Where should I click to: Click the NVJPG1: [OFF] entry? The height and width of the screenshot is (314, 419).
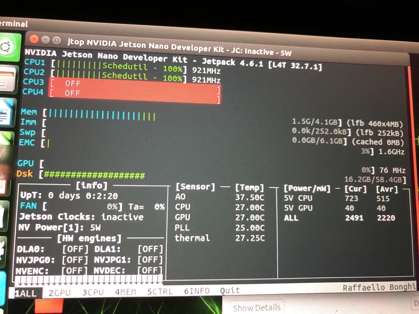(128, 260)
